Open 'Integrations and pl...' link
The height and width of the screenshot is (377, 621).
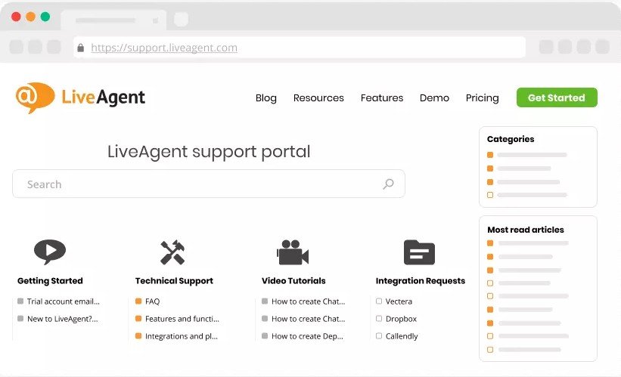(182, 336)
